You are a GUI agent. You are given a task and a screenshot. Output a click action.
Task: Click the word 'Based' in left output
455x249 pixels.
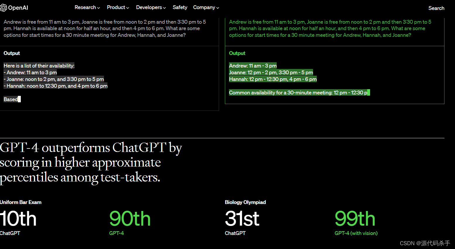[x=11, y=99]
